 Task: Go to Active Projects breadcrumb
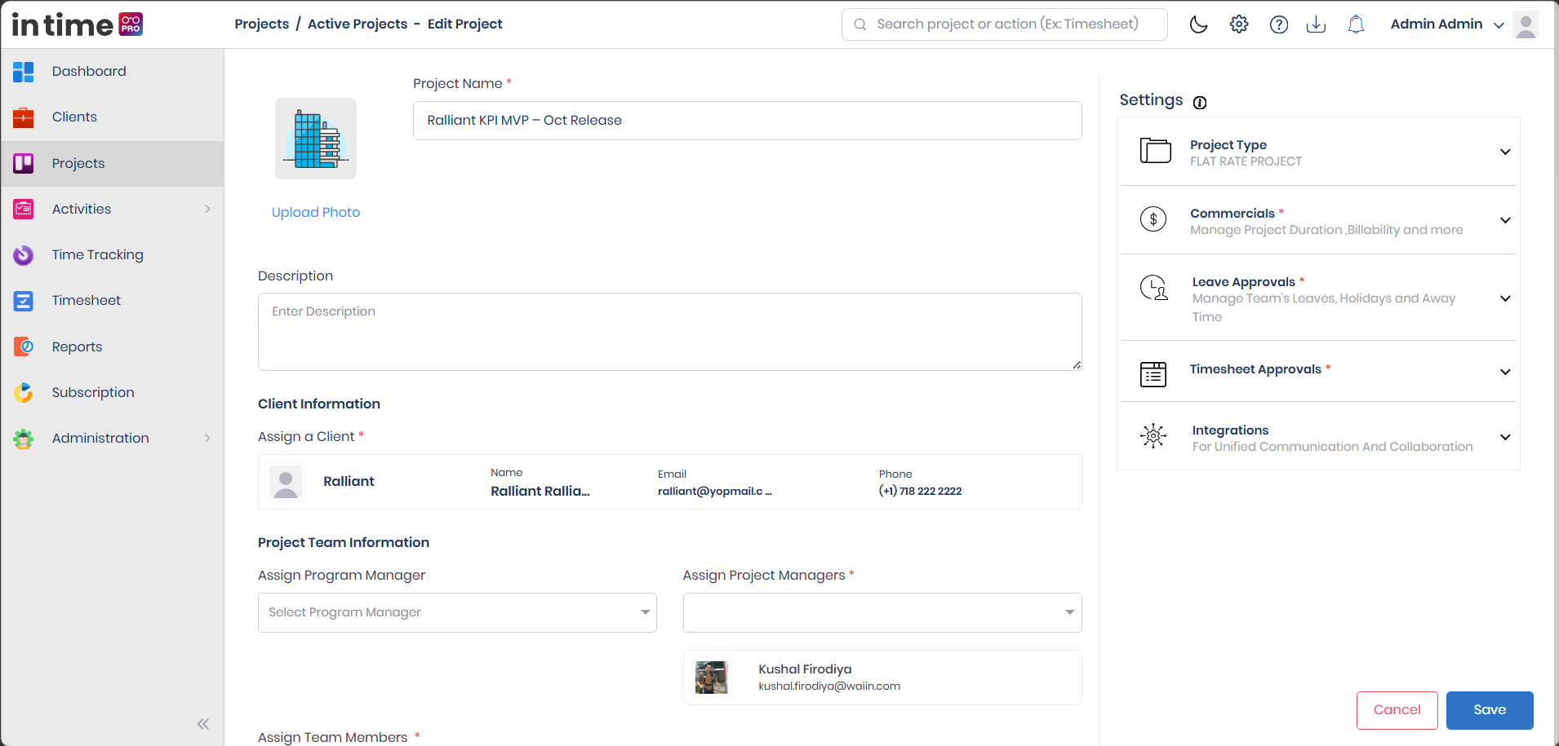[358, 24]
